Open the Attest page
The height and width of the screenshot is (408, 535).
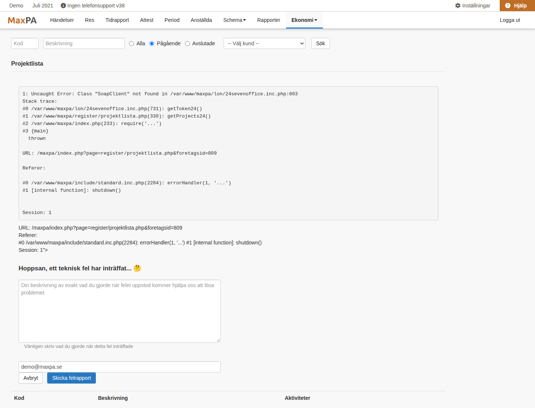(147, 20)
